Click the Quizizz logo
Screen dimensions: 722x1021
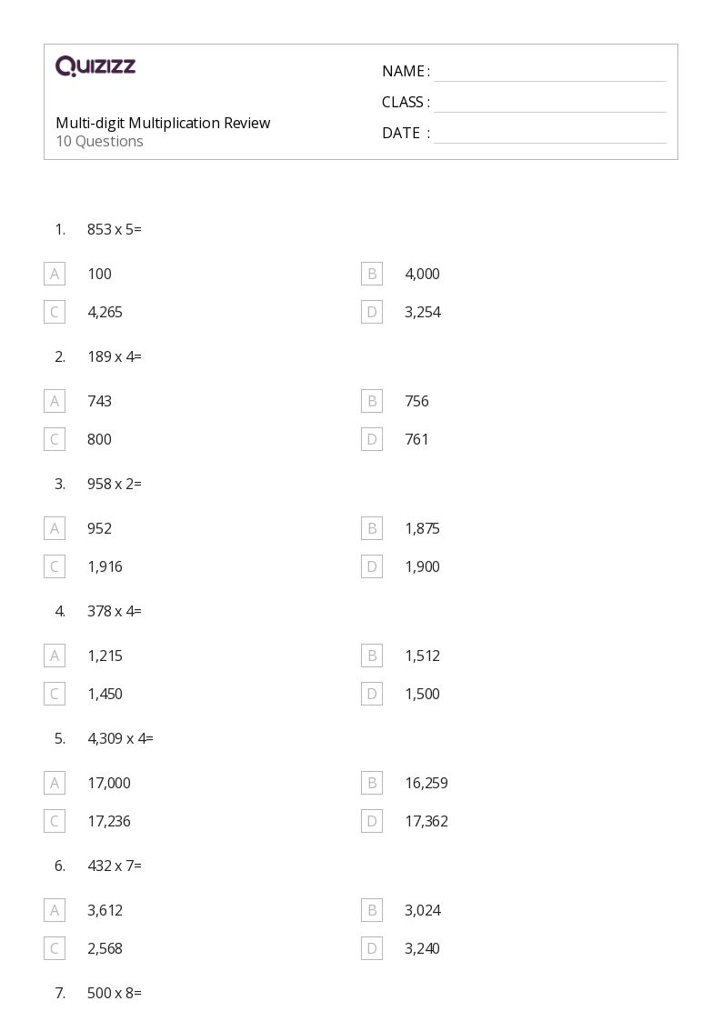click(x=95, y=65)
